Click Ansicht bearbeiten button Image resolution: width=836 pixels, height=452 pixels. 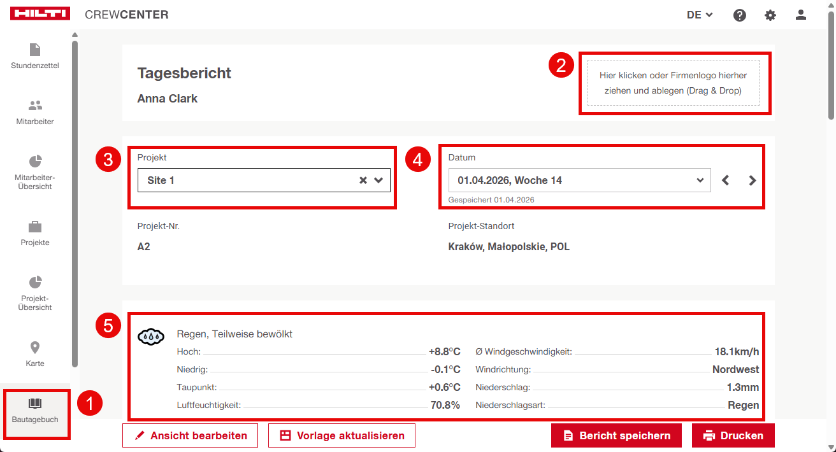tap(190, 435)
